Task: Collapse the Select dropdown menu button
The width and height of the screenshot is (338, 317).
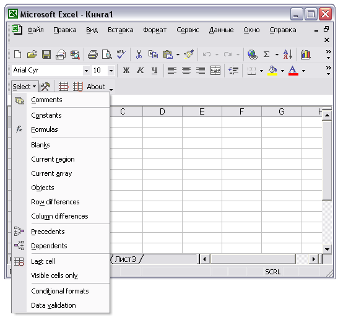Action: pyautogui.click(x=25, y=87)
